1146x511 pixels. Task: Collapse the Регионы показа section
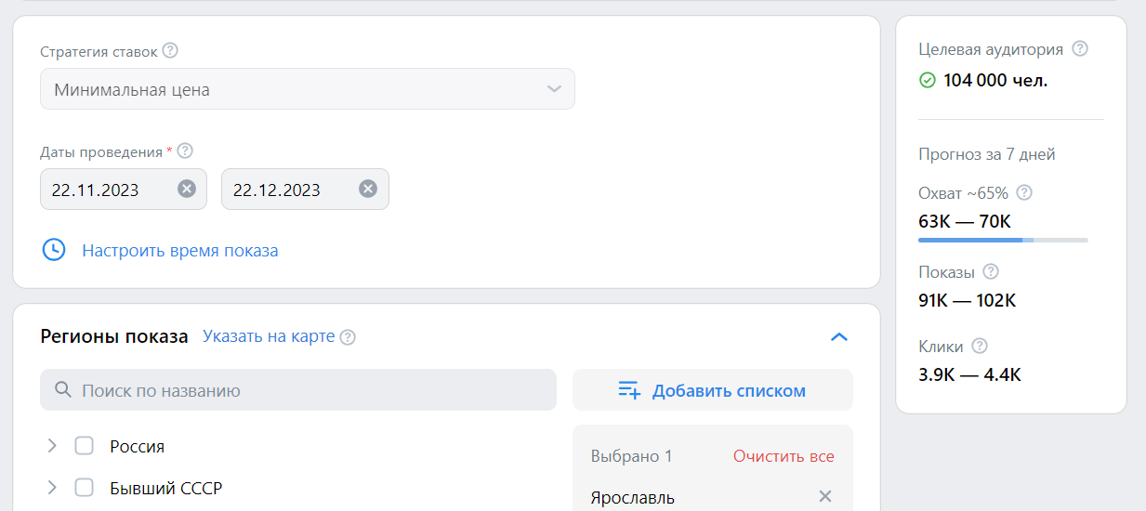838,337
